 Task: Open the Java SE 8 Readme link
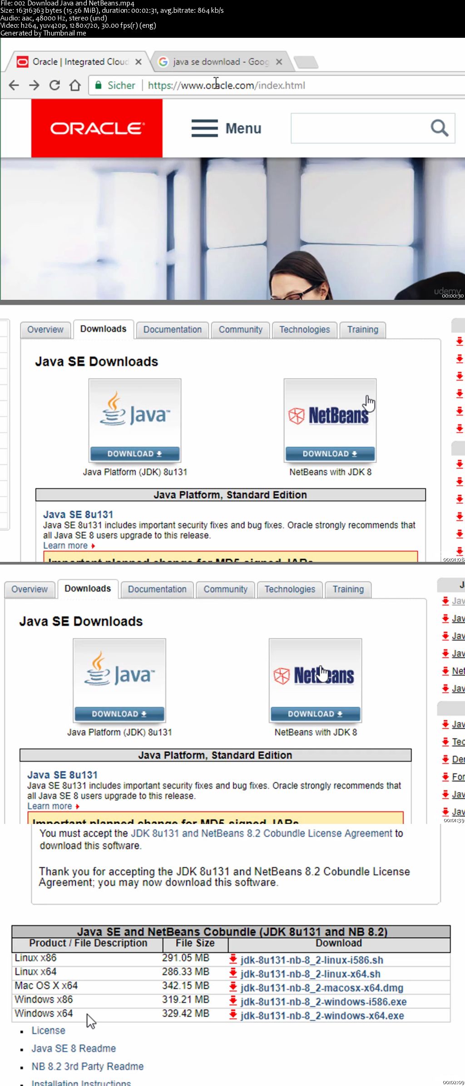tap(74, 1048)
